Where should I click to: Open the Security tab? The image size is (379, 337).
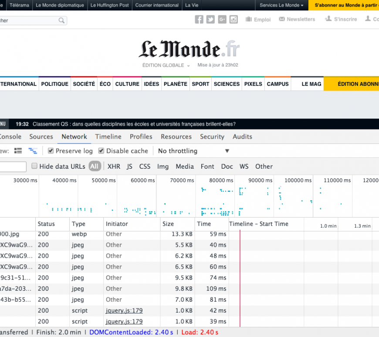point(212,137)
